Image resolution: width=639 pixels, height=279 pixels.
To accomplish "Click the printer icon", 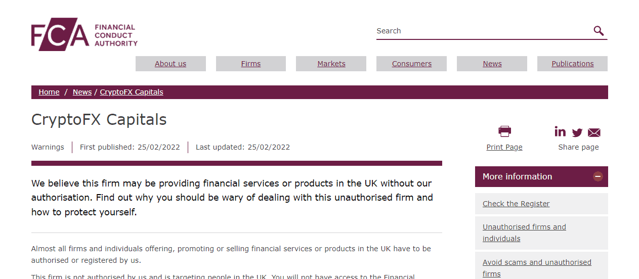I will (x=504, y=131).
